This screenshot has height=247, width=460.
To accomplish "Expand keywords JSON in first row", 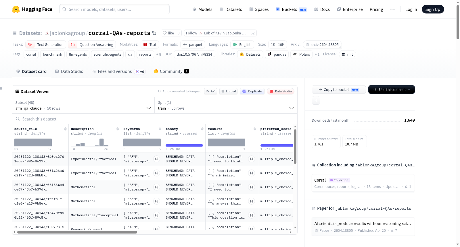I will (x=157, y=159).
